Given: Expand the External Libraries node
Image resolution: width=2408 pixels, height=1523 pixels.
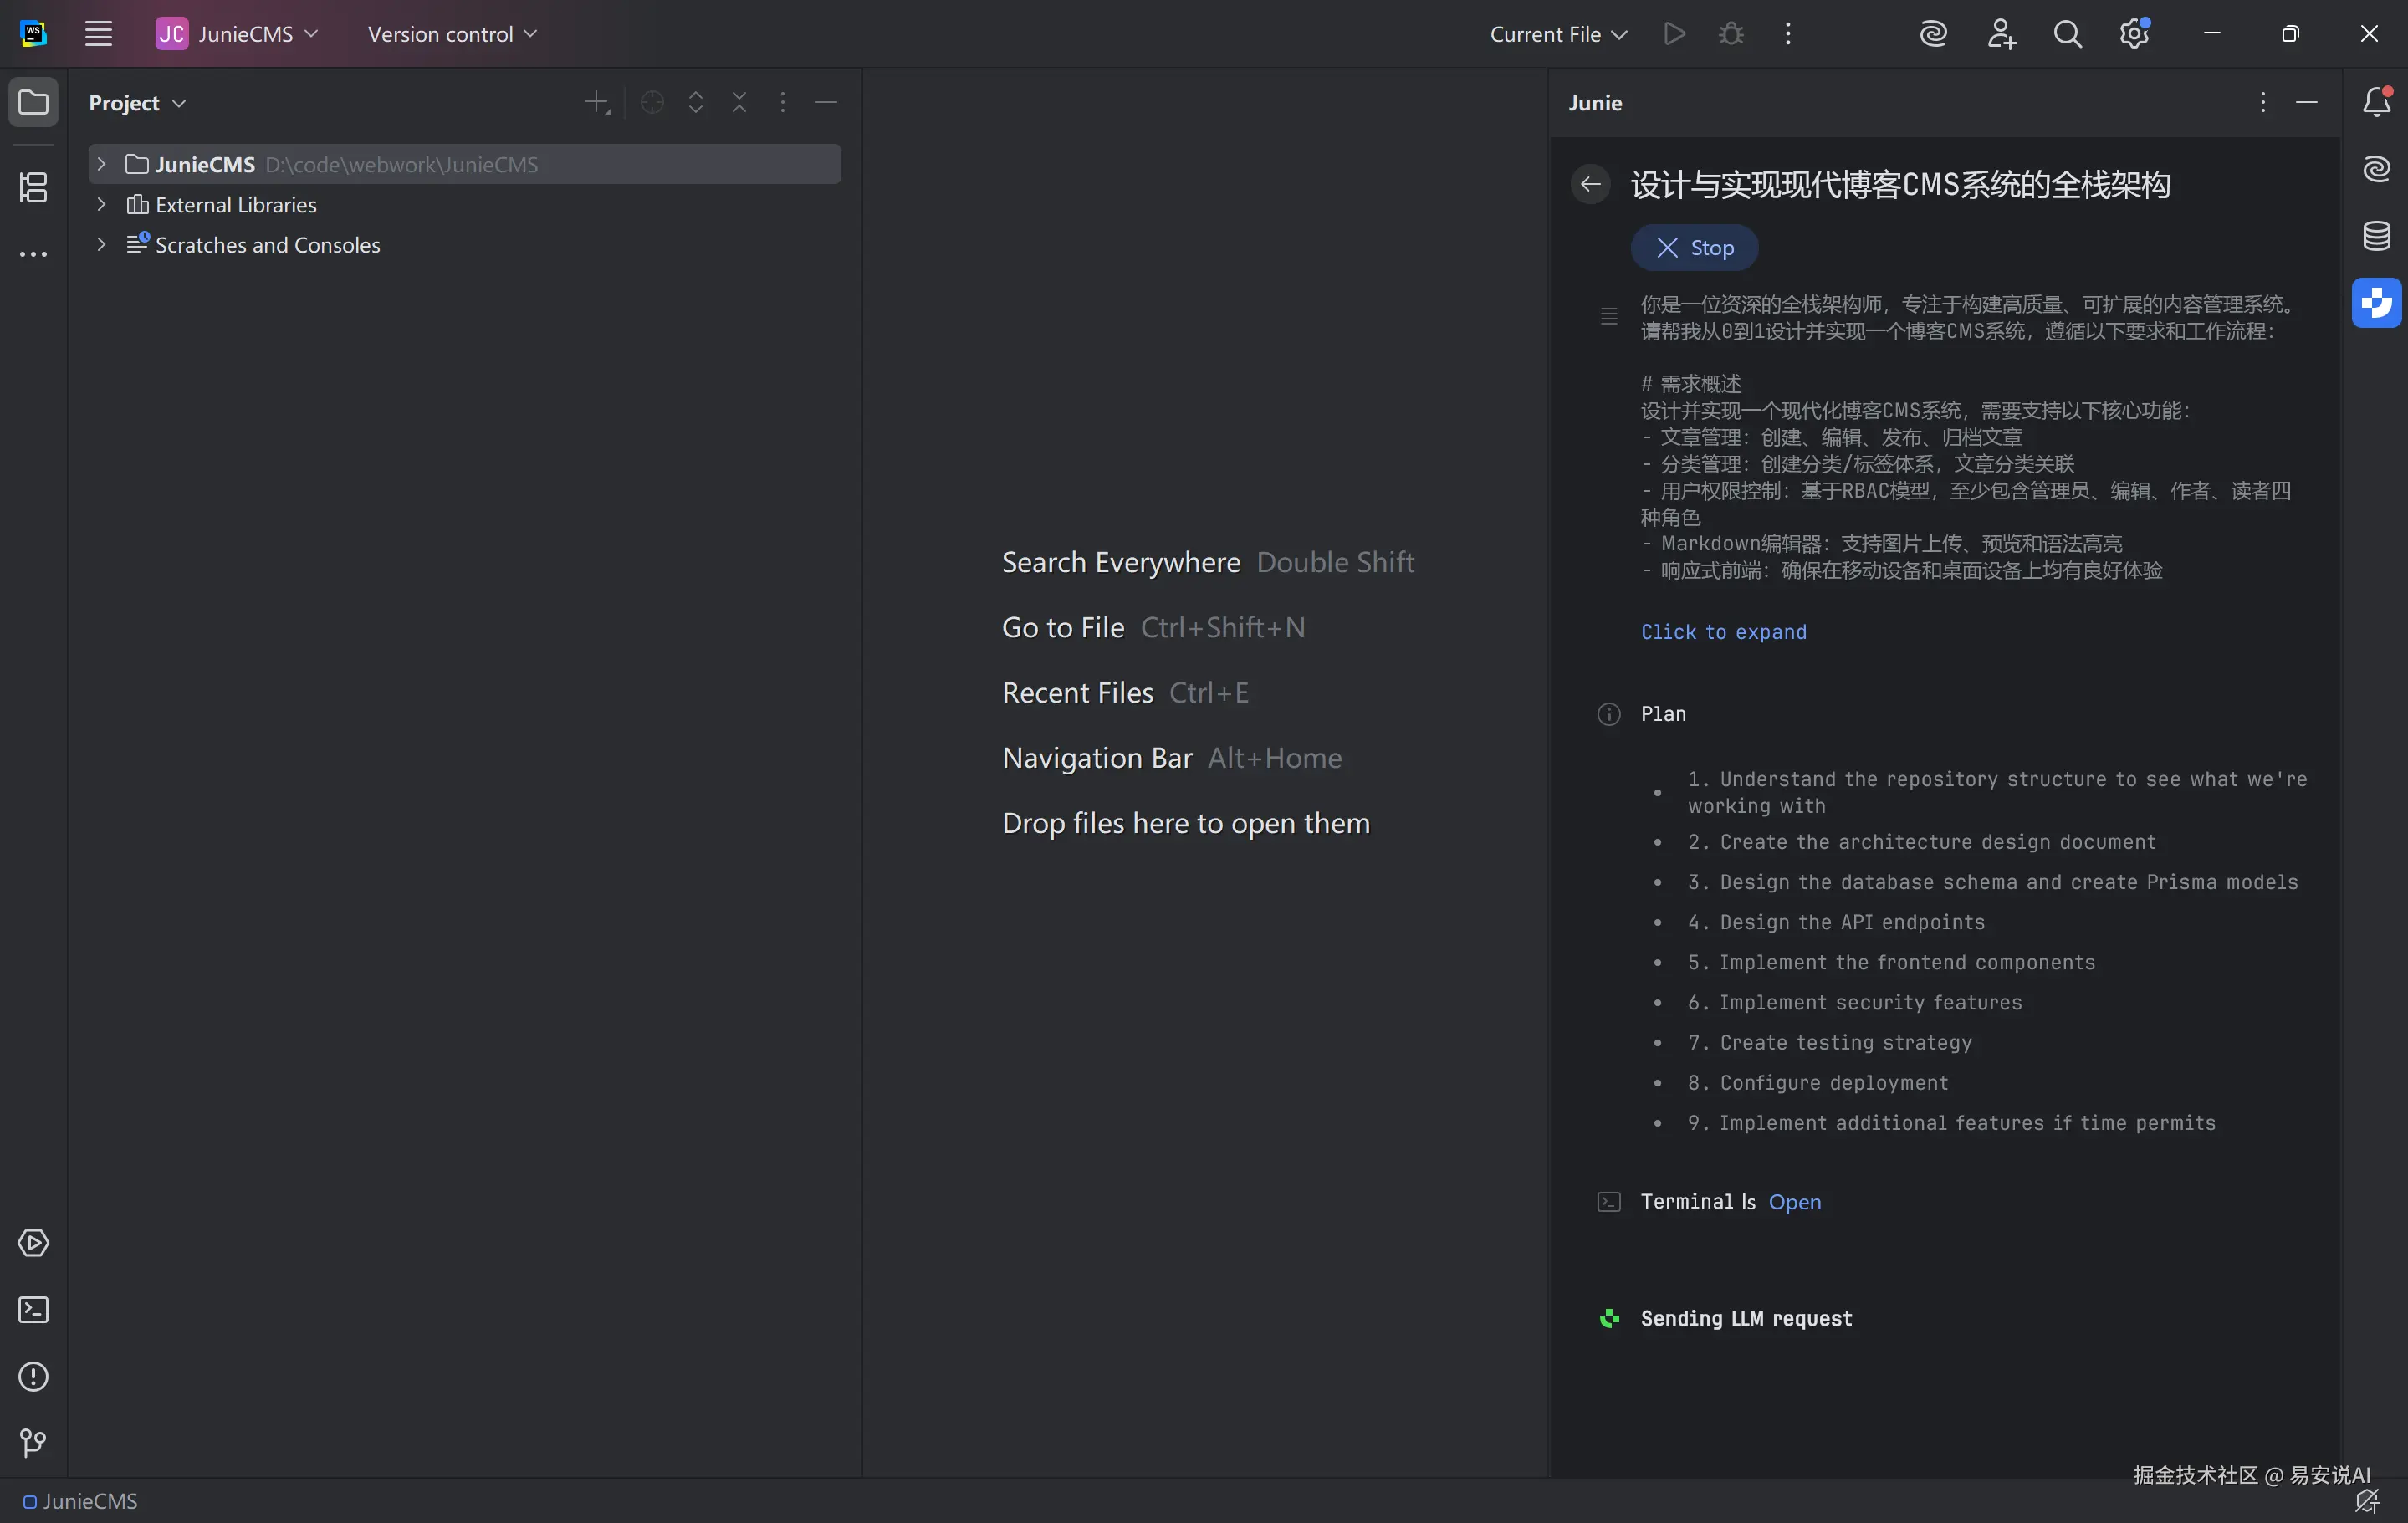Looking at the screenshot, I should (x=101, y=204).
